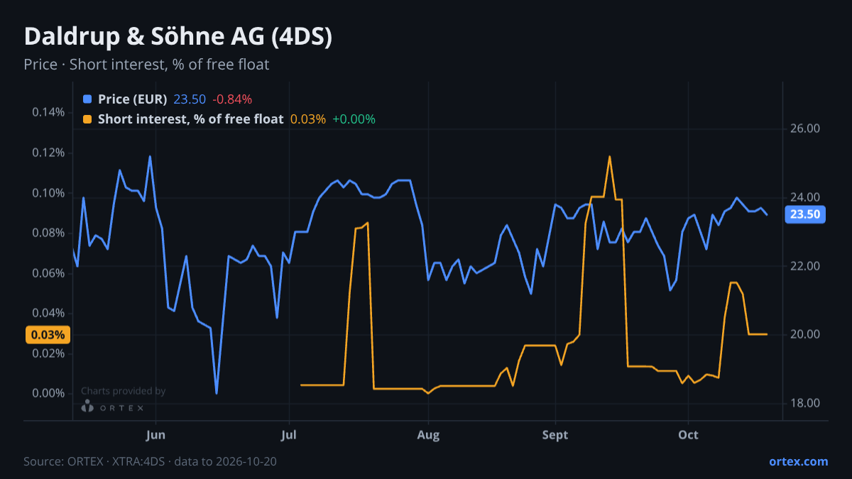Click the 0.00% left axis label
This screenshot has width=852, height=479.
point(48,394)
